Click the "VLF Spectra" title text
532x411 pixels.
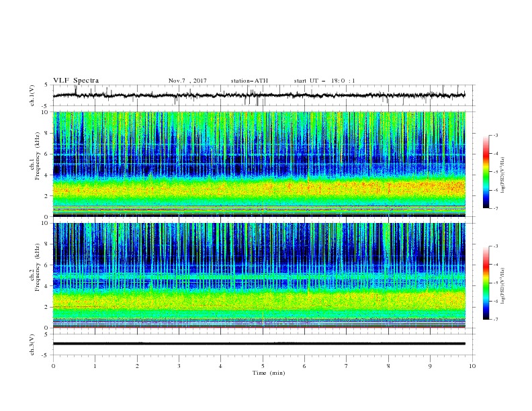[x=76, y=81]
